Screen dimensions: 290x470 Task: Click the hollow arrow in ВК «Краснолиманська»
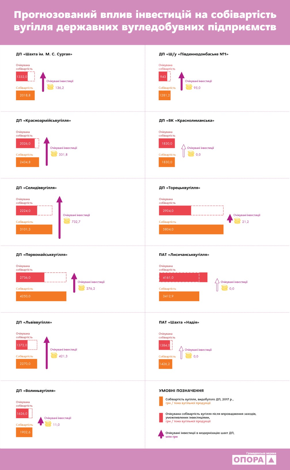183,151
